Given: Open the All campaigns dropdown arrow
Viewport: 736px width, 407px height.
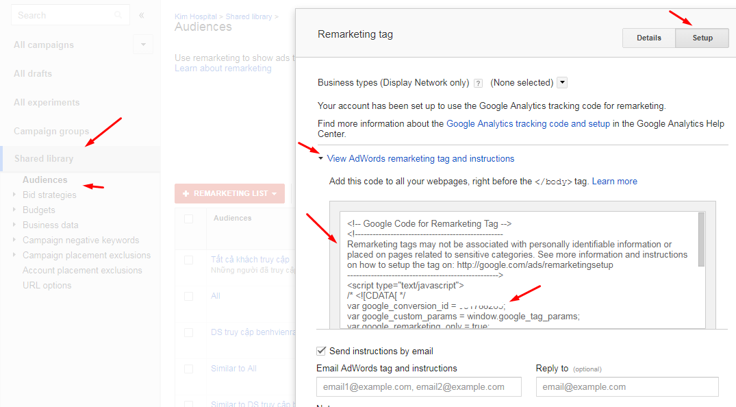Looking at the screenshot, I should [x=142, y=45].
